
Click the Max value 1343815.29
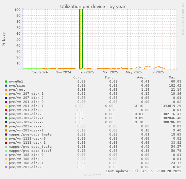point(171,106)
